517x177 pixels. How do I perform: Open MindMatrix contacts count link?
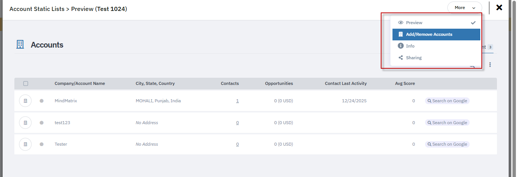237,101
